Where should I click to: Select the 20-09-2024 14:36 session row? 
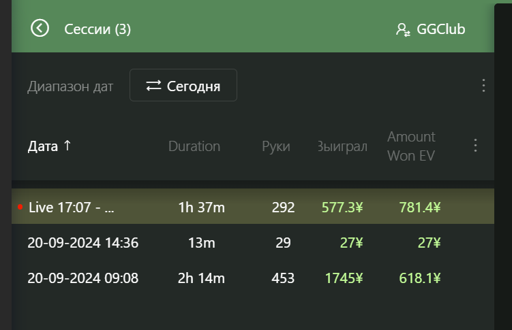253,243
